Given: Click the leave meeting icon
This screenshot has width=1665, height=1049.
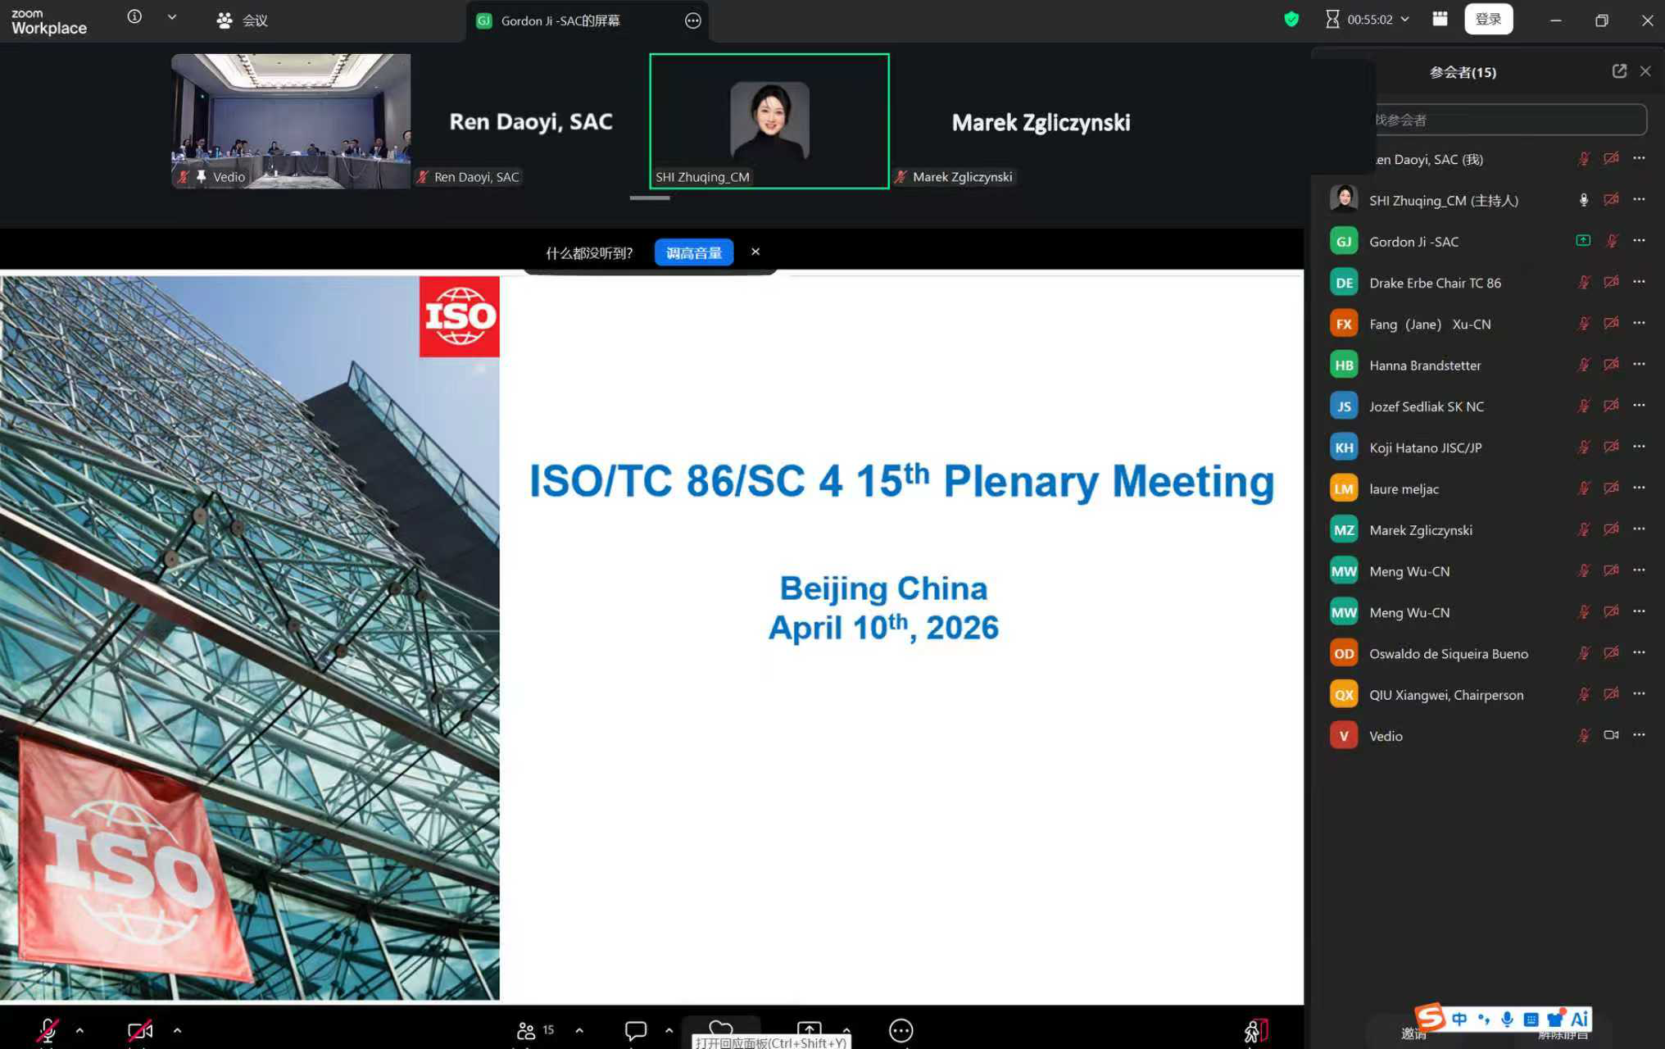Looking at the screenshot, I should point(1255,1030).
